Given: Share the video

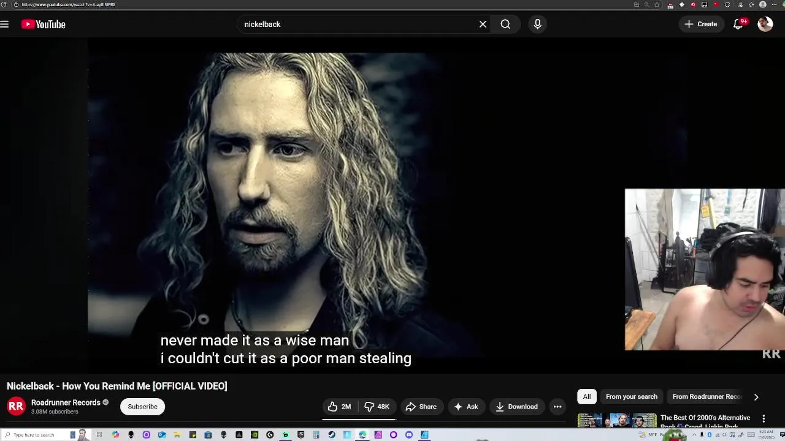Looking at the screenshot, I should [421, 407].
